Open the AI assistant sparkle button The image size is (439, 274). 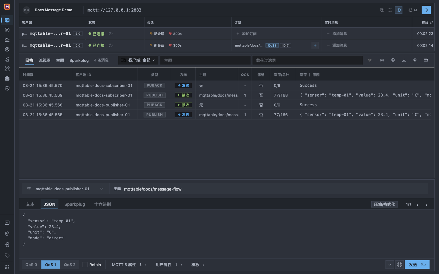pyautogui.click(x=412, y=10)
